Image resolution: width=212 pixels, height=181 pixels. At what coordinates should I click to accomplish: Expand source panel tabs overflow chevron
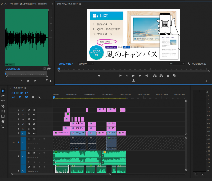click(x=52, y=4)
